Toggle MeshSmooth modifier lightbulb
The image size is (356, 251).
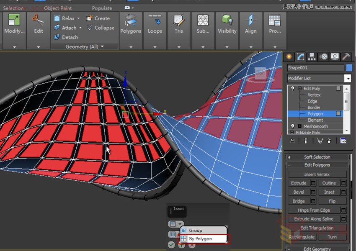click(293, 126)
